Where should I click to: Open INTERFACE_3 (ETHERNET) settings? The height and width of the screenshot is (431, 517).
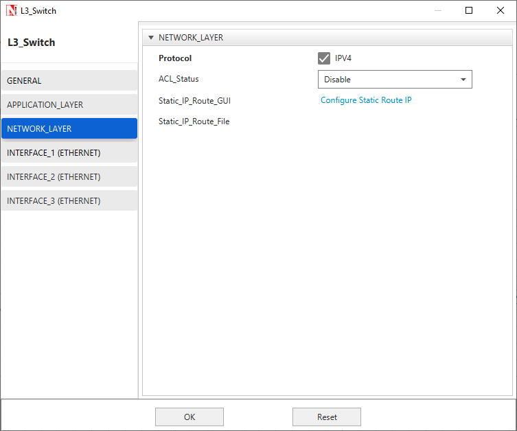pos(69,200)
